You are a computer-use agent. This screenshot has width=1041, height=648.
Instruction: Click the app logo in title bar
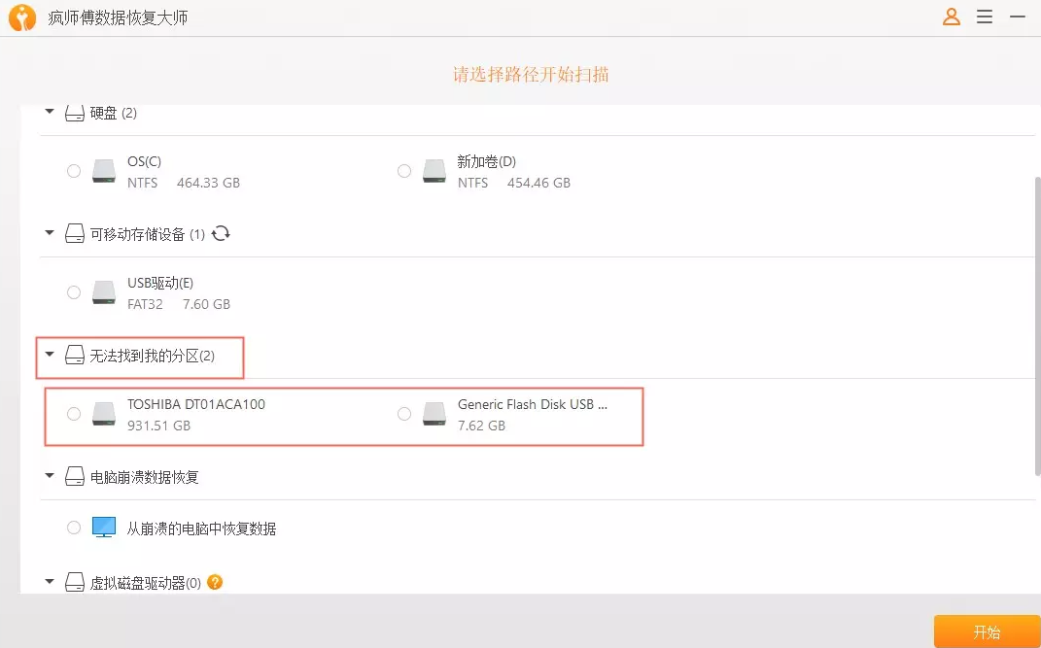[21, 17]
